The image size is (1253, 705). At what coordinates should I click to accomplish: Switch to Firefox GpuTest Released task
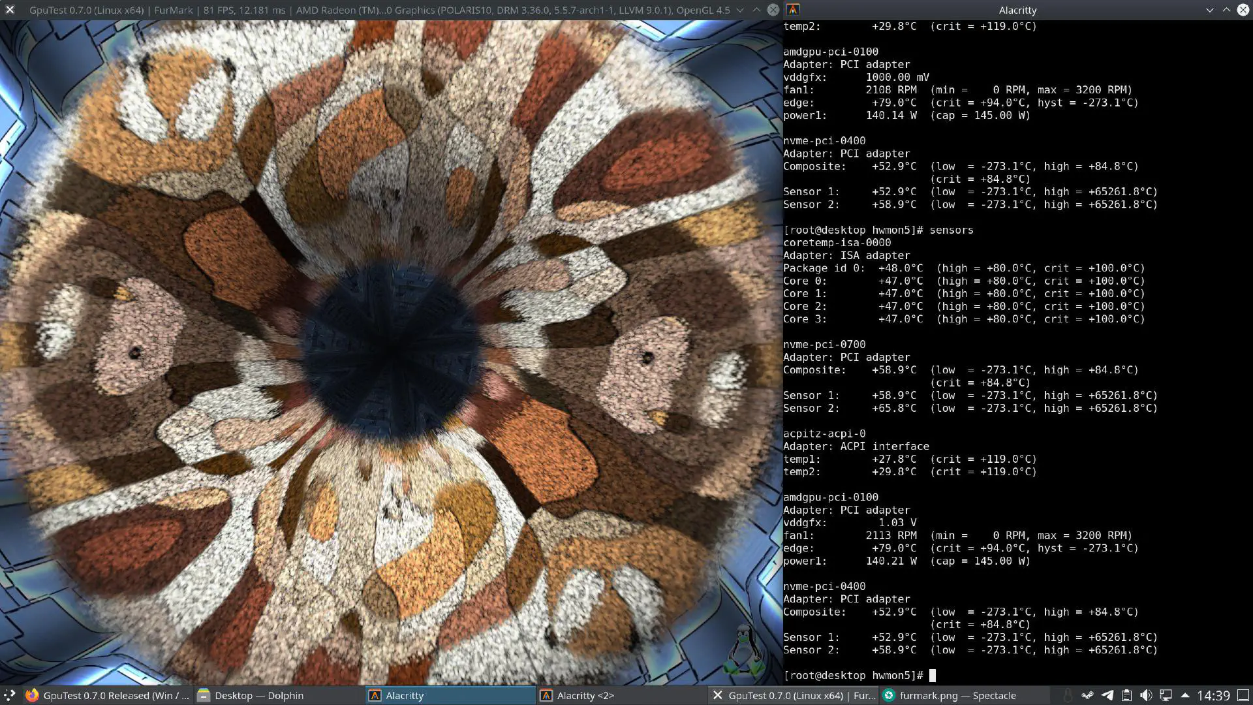[108, 695]
